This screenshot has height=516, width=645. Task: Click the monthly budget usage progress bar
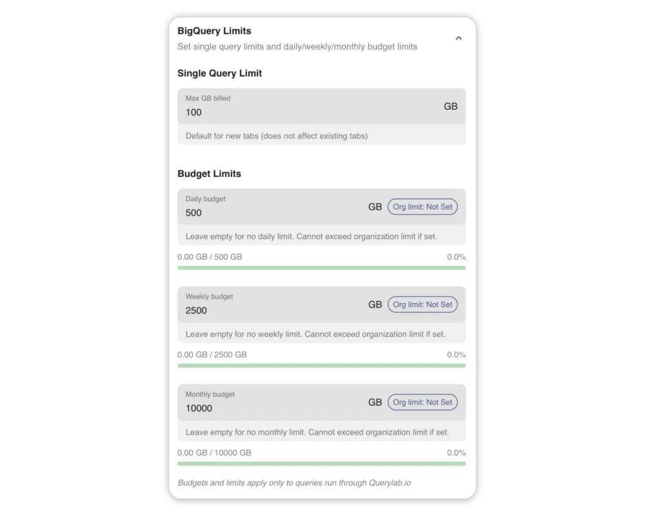point(321,463)
